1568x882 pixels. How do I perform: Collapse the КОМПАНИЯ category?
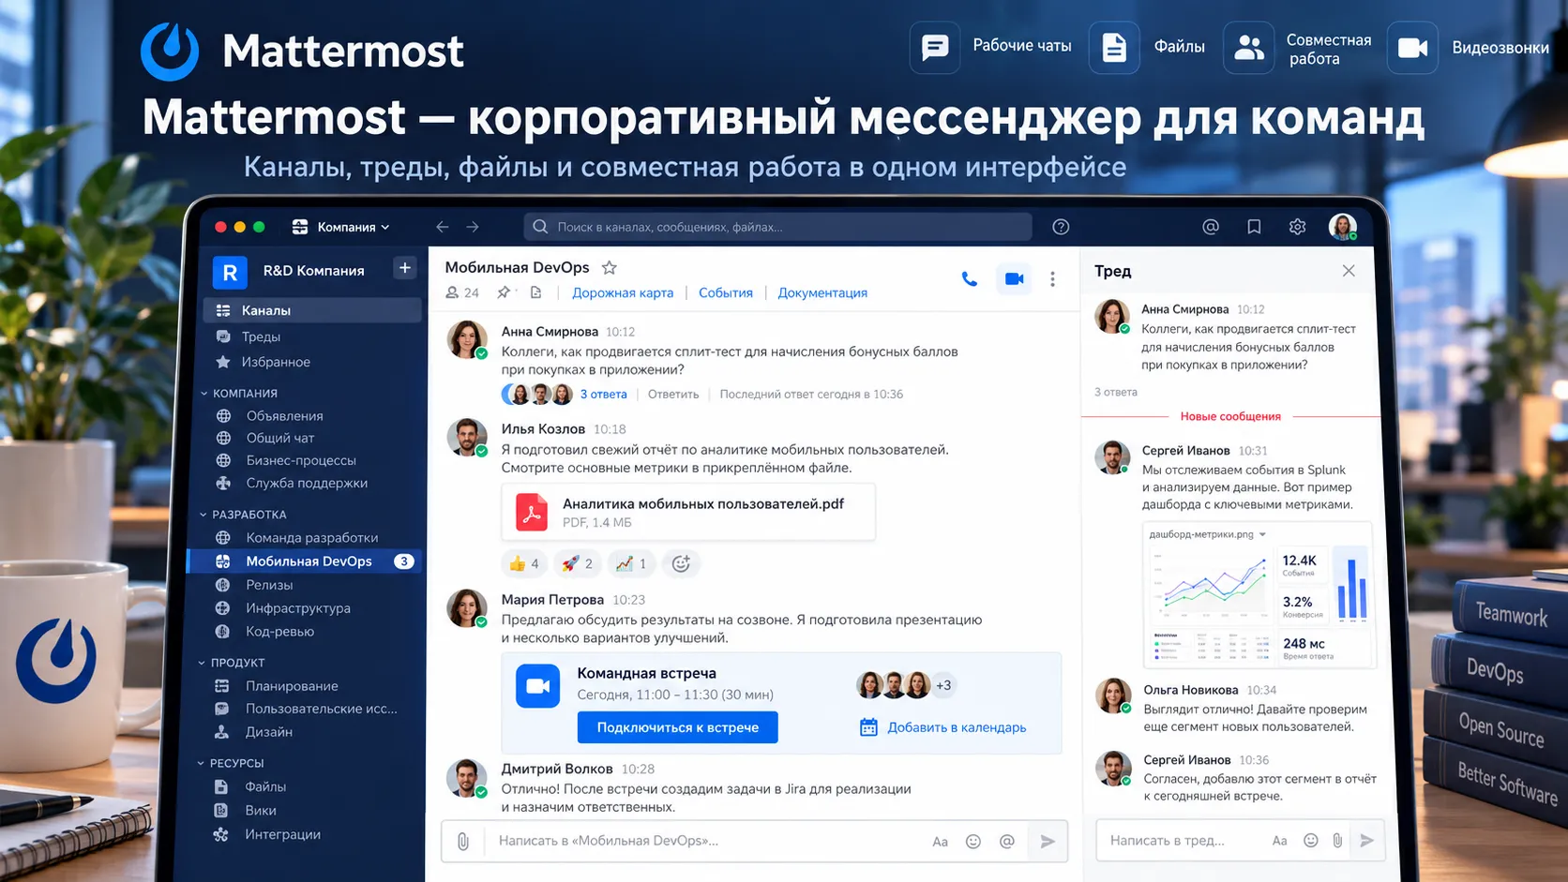[239, 393]
